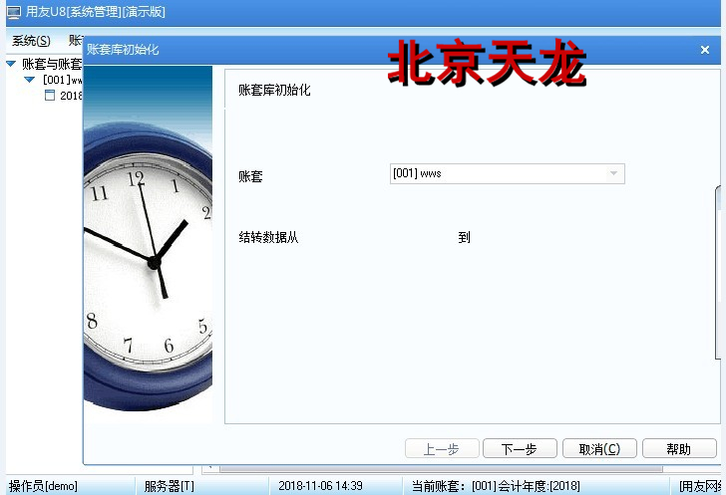Click the horizontal scrollbar below dialog
Screen dimensions: 726x495
click(x=441, y=469)
